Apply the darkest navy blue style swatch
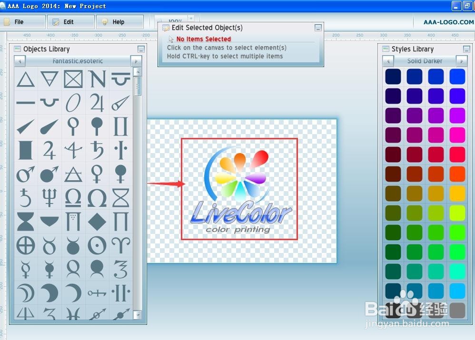Image resolution: width=475 pixels, height=340 pixels. click(x=393, y=77)
